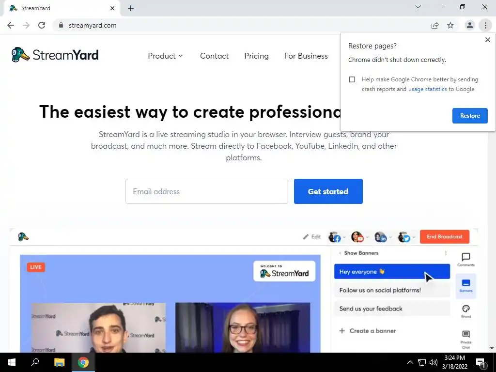Focus the Email address field
This screenshot has height=372, width=496.
(206, 191)
